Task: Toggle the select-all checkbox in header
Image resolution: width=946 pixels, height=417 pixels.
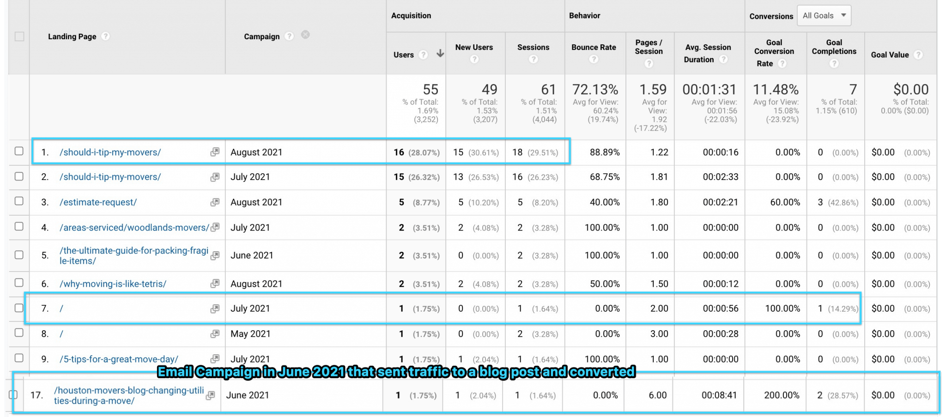Action: [19, 36]
